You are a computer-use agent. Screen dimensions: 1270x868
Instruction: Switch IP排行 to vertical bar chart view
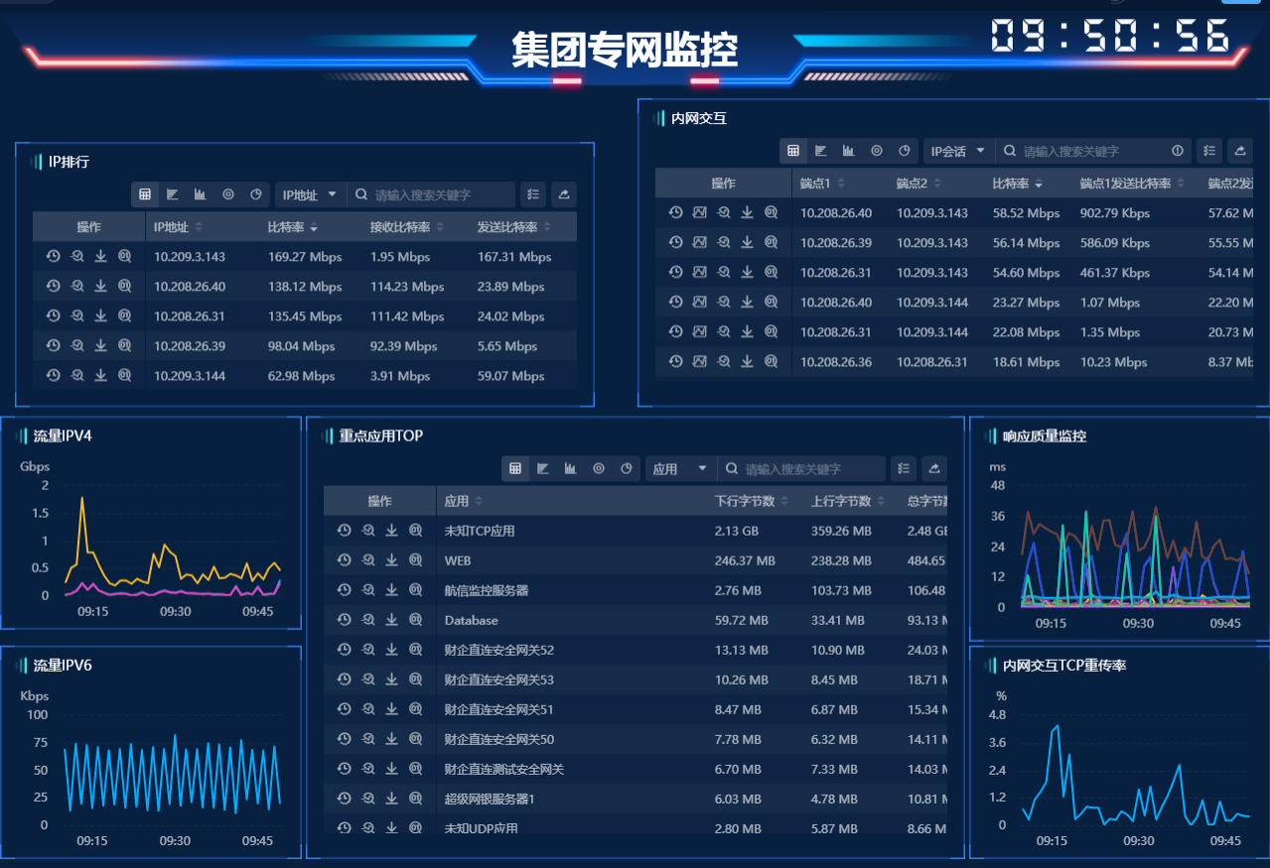tap(201, 195)
